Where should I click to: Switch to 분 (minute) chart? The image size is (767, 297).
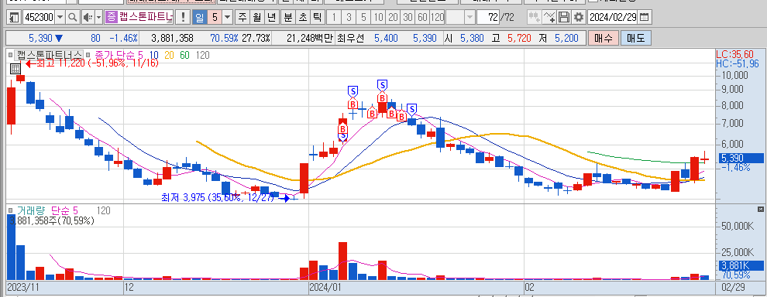288,18
